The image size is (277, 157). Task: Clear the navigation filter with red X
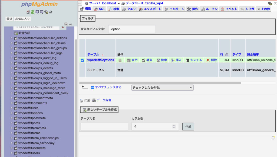pyautogui.click(x=63, y=27)
